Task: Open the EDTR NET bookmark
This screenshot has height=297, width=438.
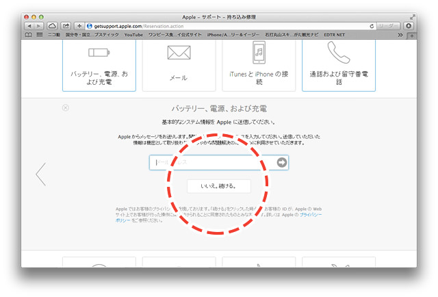Action: coord(335,35)
